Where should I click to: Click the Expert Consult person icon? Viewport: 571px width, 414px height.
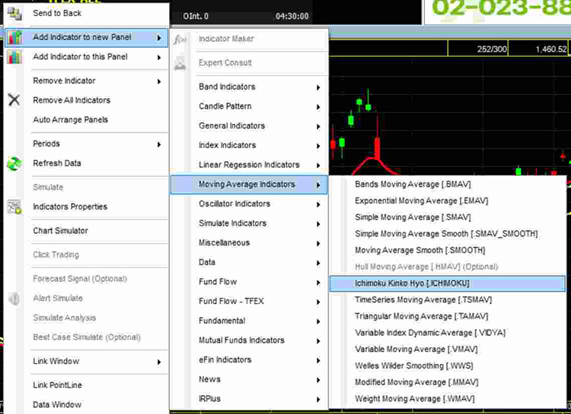[x=180, y=63]
